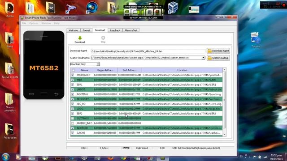This screenshot has width=287, height=161.
Task: Click the partition list scroll-down arrow
Action: click(224, 135)
